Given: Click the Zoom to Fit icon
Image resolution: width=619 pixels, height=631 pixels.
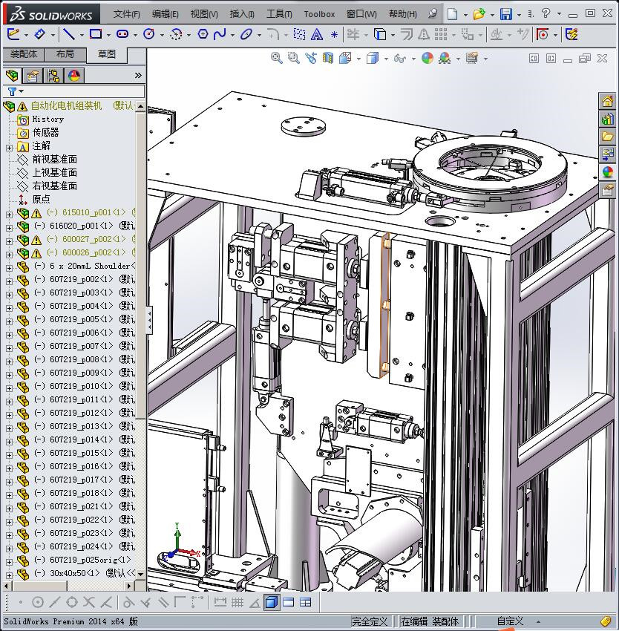Looking at the screenshot, I should tap(277, 58).
